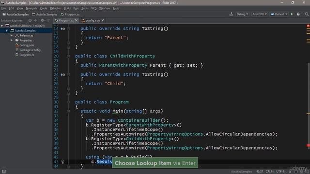The width and height of the screenshot is (310, 174).
Task: Click the lock icon in status bar
Action: [290, 172]
